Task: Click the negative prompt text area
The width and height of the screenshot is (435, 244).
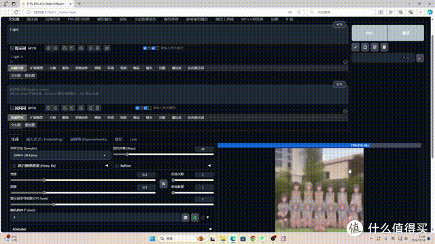Action: coord(177,94)
